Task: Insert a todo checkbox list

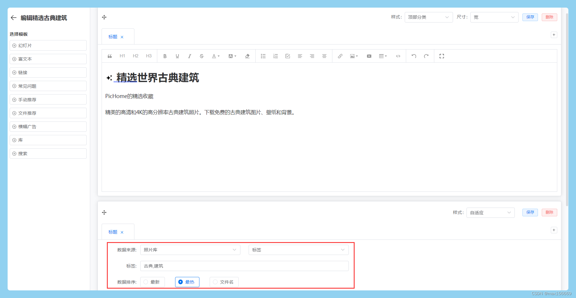Action: pyautogui.click(x=288, y=56)
